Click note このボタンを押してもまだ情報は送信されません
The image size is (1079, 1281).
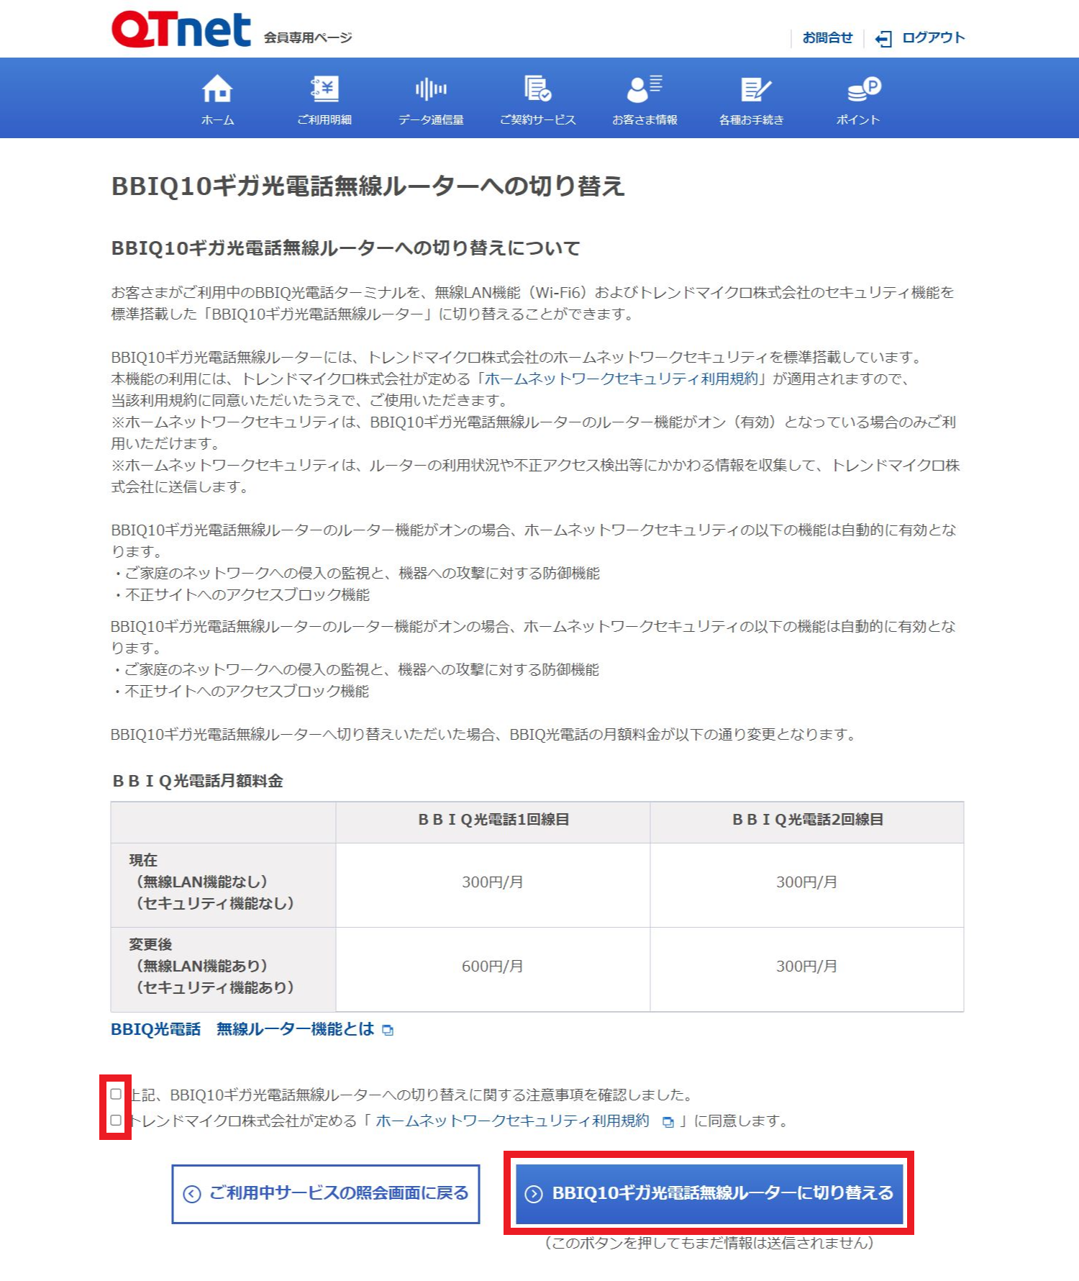pyautogui.click(x=709, y=1243)
